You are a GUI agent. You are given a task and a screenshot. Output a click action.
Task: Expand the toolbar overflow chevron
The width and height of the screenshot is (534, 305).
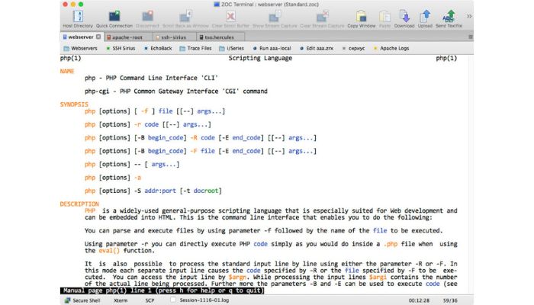coord(469,16)
